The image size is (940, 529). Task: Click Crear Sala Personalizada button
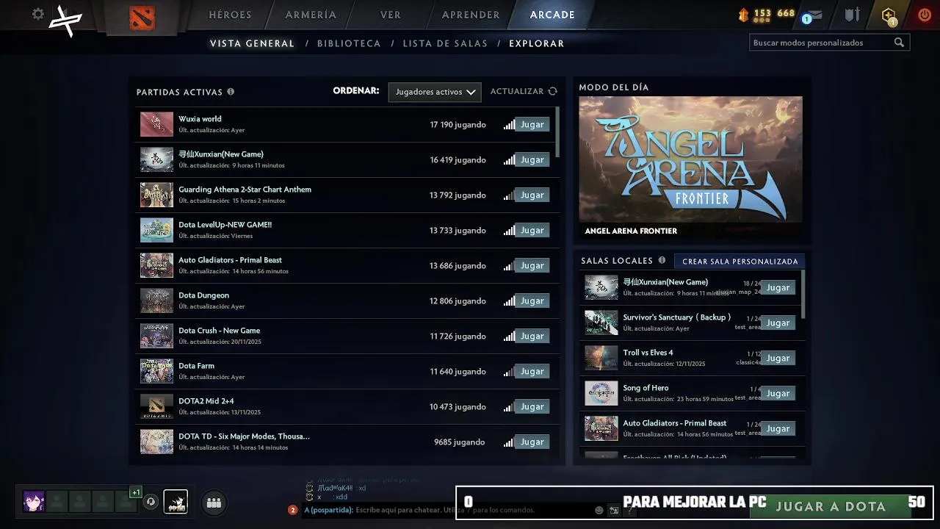tap(740, 261)
